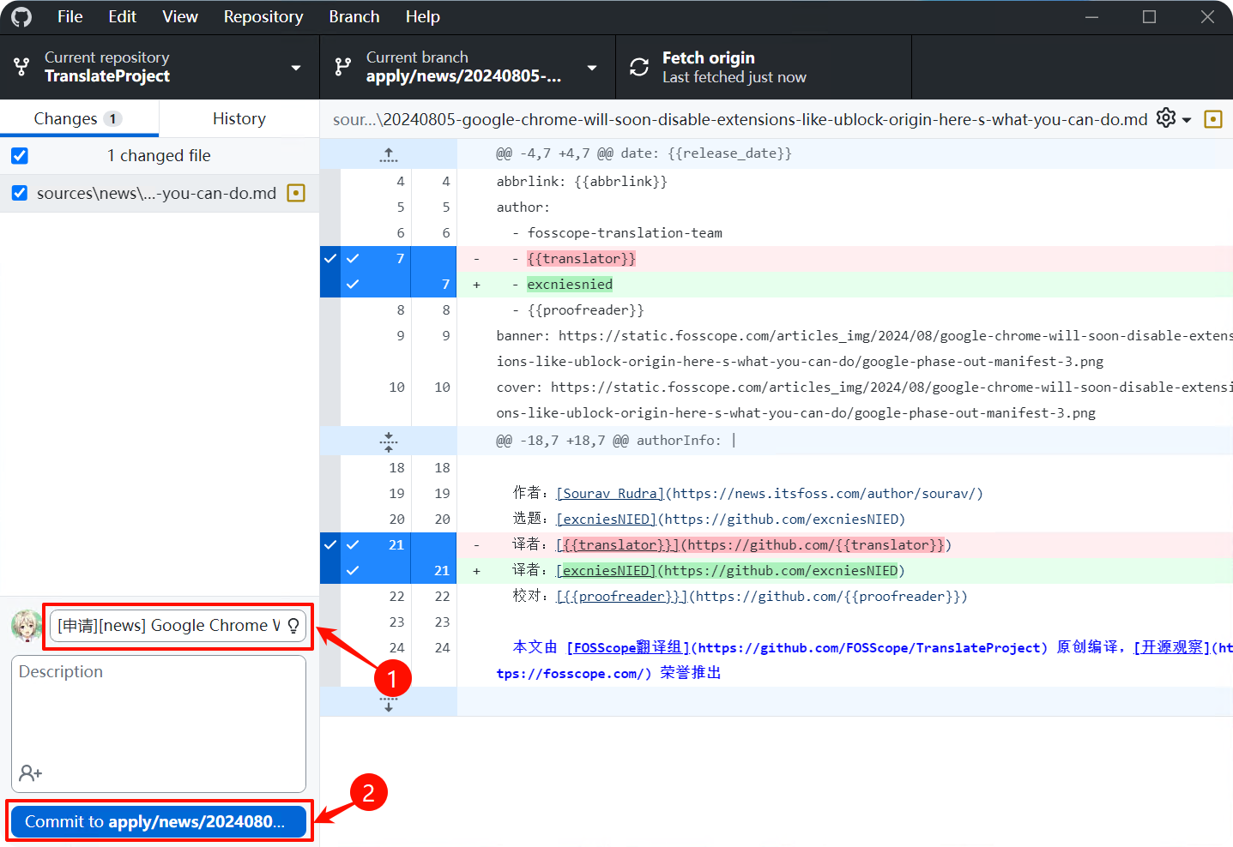Image resolution: width=1233 pixels, height=847 pixels.
Task: Switch to the History tab
Action: [x=239, y=118]
